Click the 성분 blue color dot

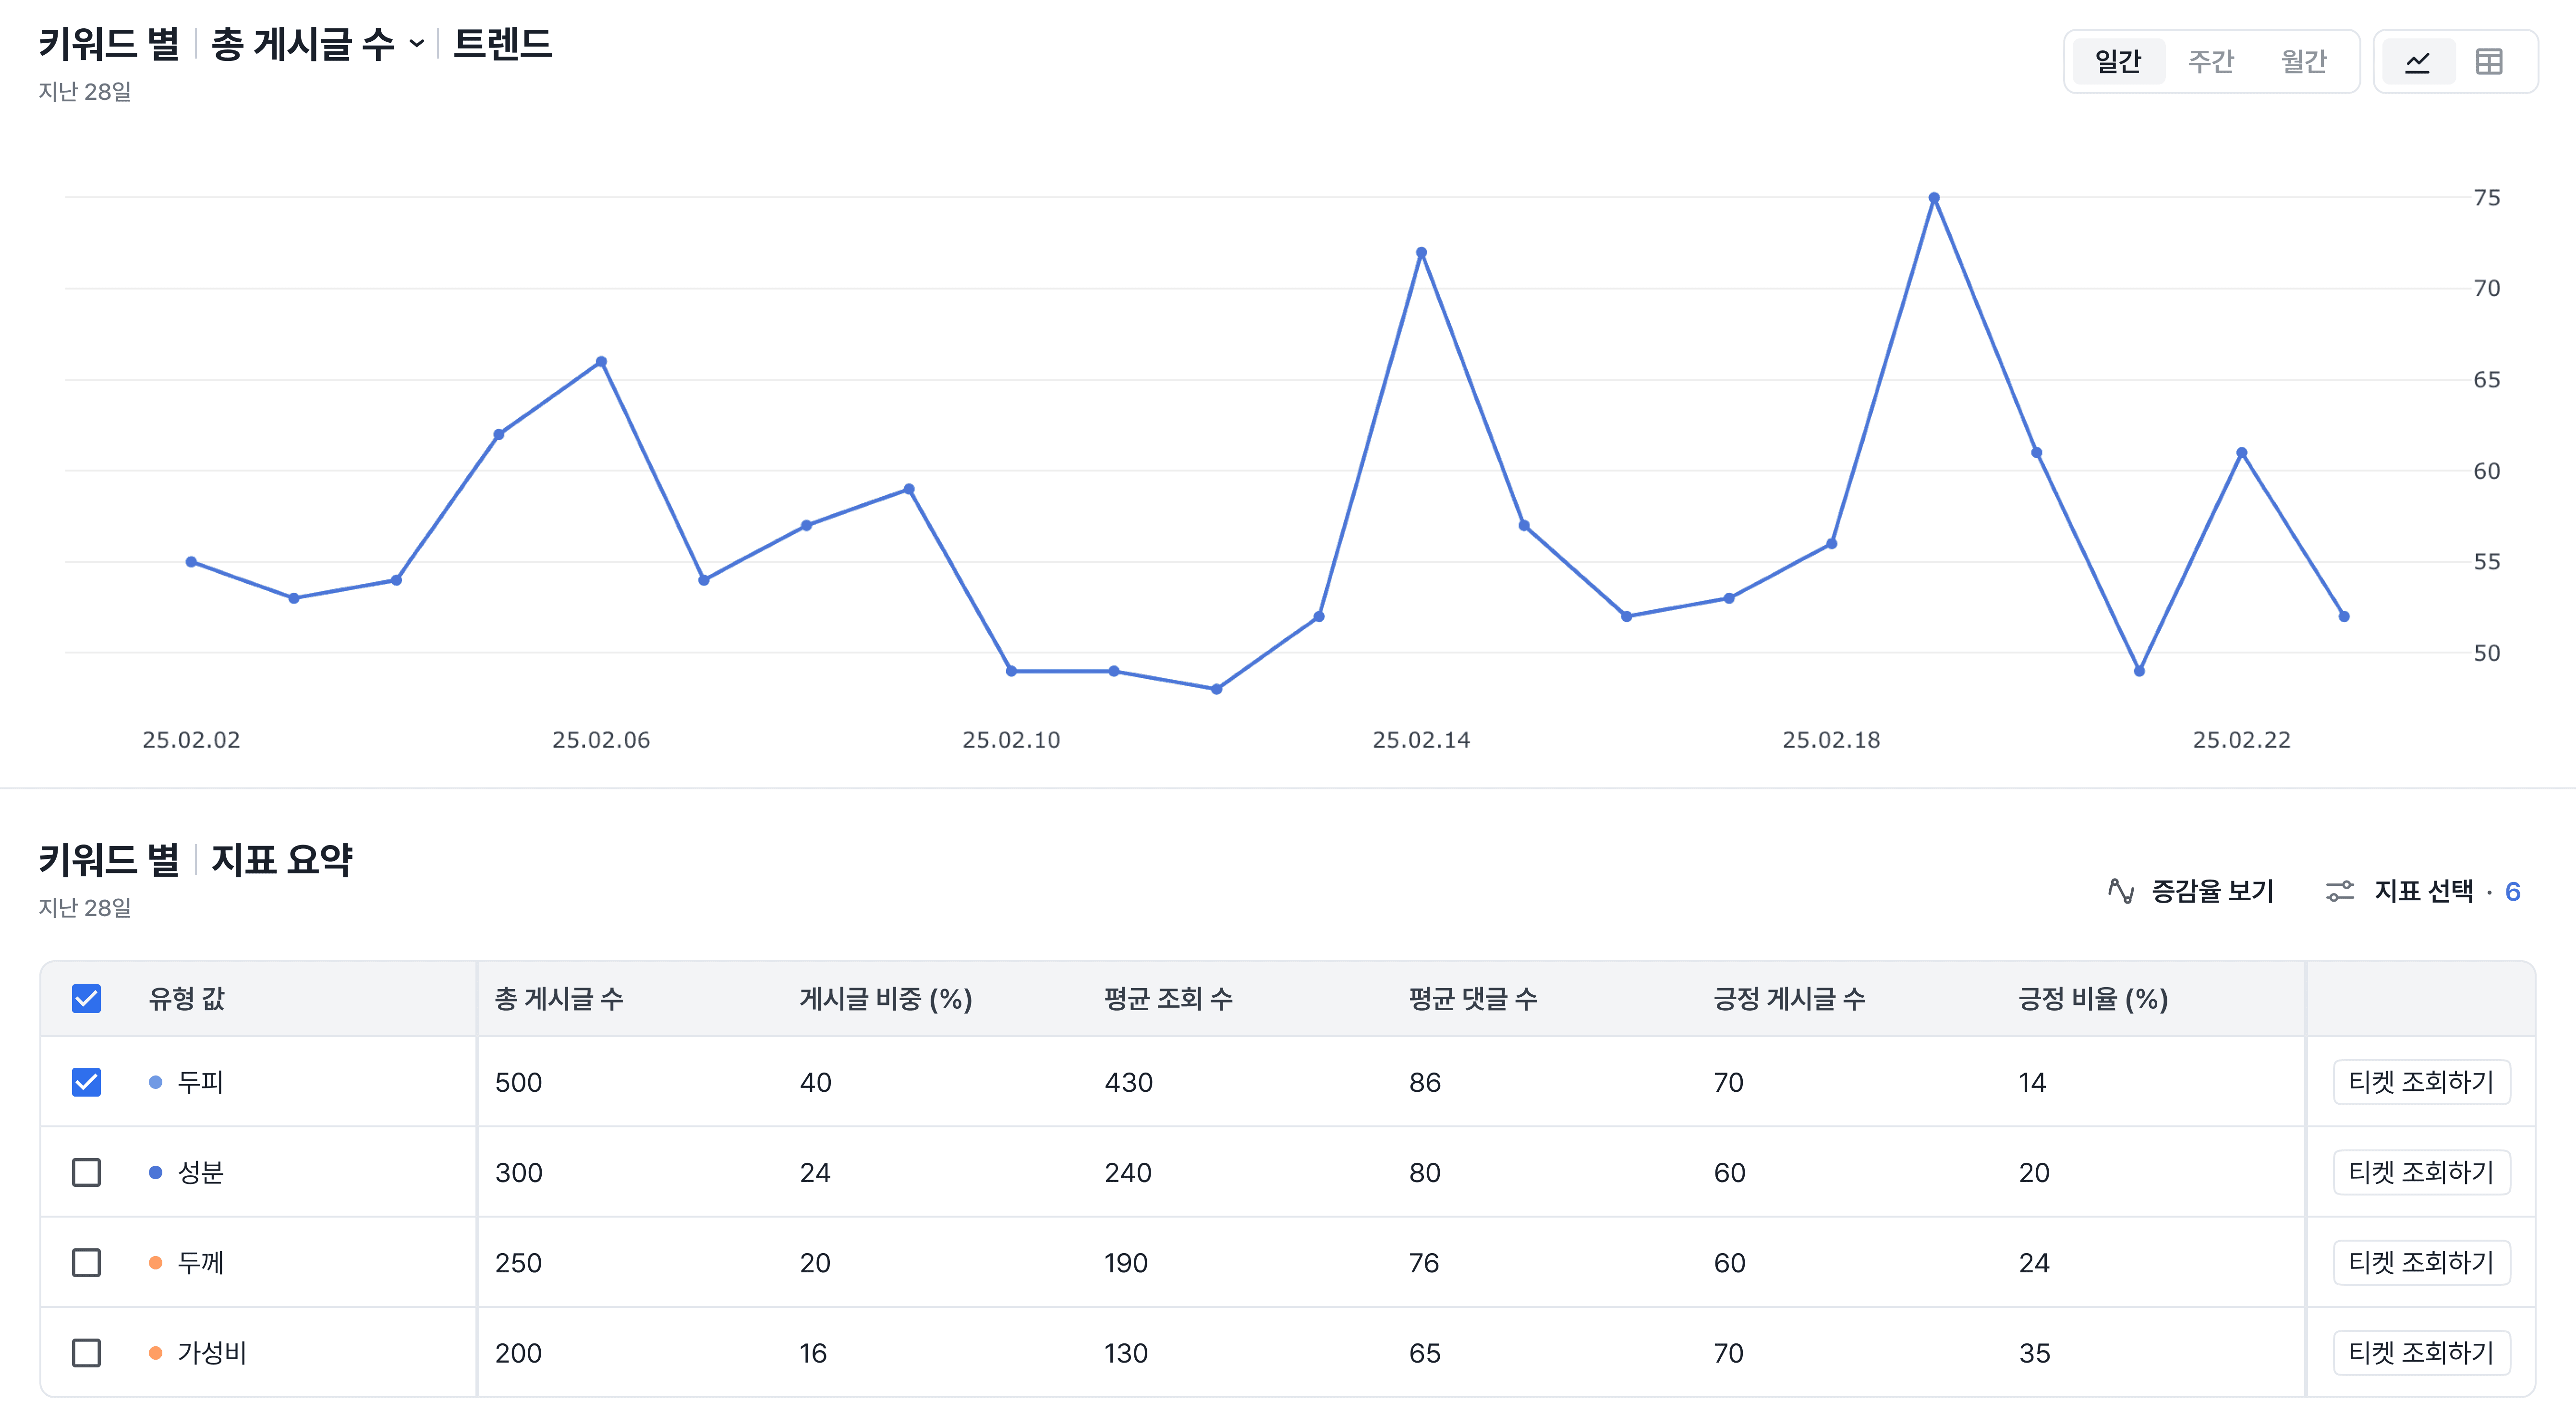coord(155,1172)
